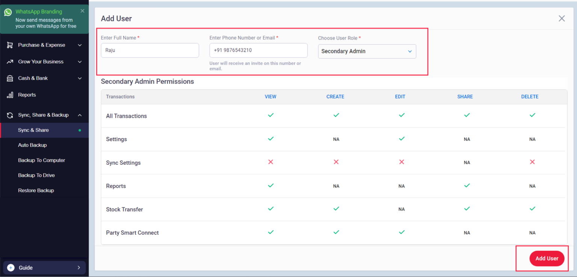Image resolution: width=577 pixels, height=277 pixels.
Task: Expand the Grow Your Business menu
Action: point(80,62)
